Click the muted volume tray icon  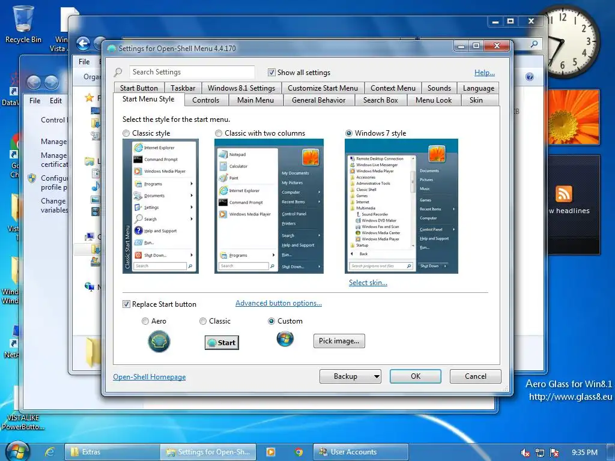[x=525, y=453]
